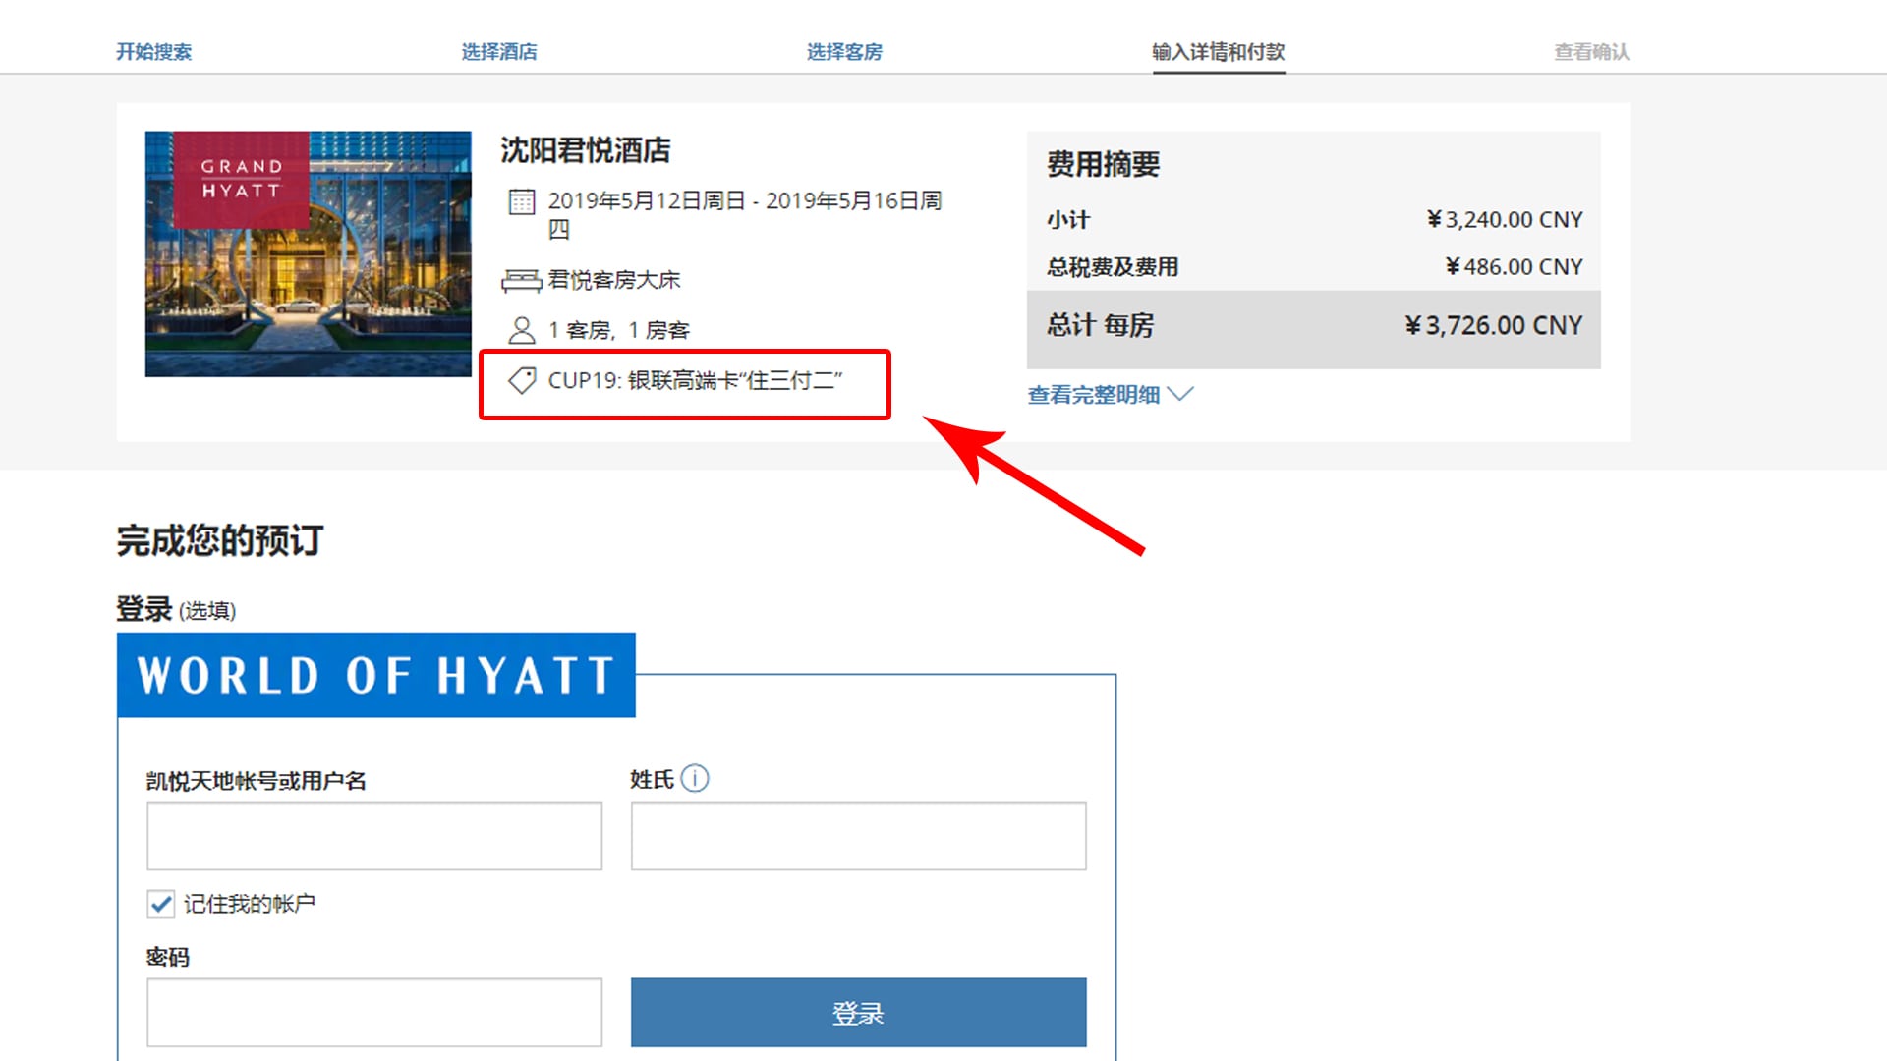Click the 总计 每房 label
This screenshot has height=1061, width=1887.
[1101, 325]
